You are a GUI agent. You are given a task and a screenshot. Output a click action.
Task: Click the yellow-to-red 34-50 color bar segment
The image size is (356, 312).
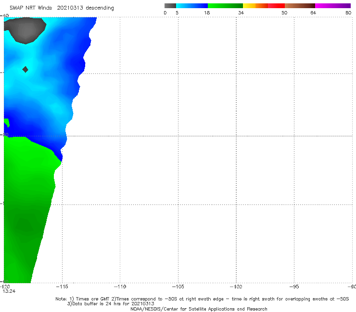click(264, 6)
